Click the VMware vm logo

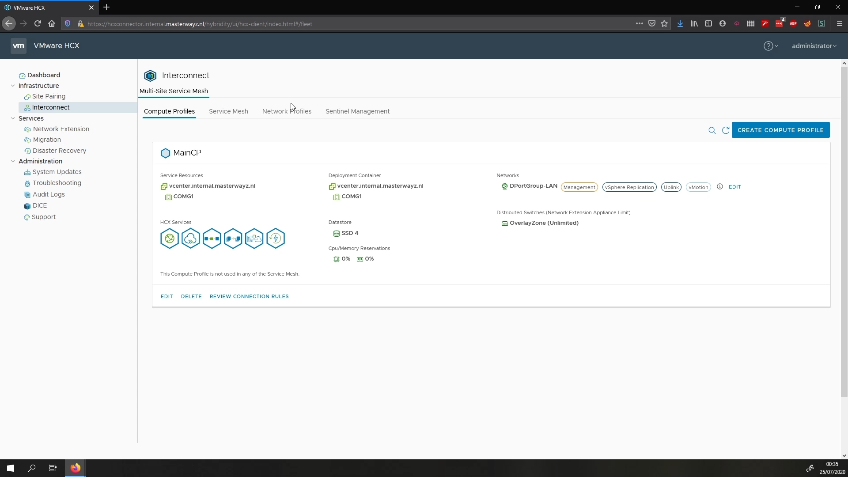point(18,46)
